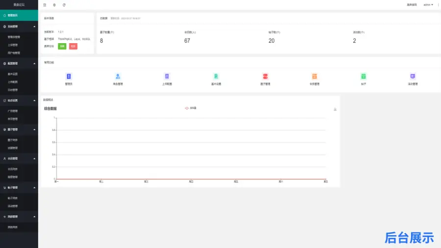
Task: Open the purple 活动管理 shortcut icon
Action: [x=413, y=76]
